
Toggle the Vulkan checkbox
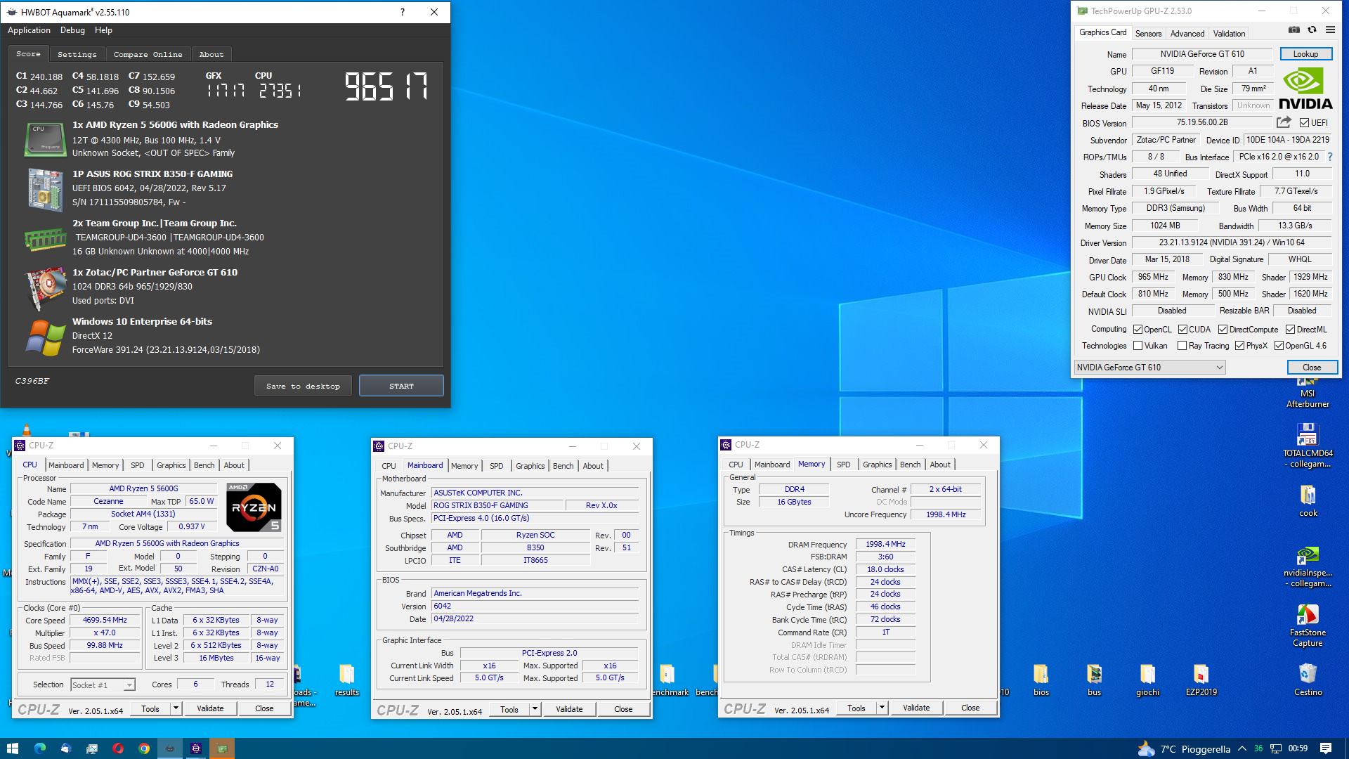tap(1138, 345)
